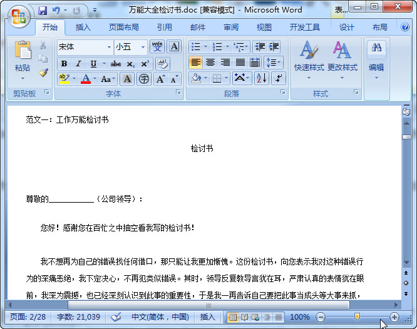Toggle bold formatting in the font group
417x329 pixels.
pyautogui.click(x=64, y=64)
